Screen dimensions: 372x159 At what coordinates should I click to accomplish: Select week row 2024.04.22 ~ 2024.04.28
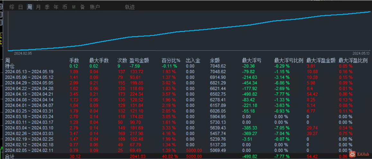click(186, 88)
